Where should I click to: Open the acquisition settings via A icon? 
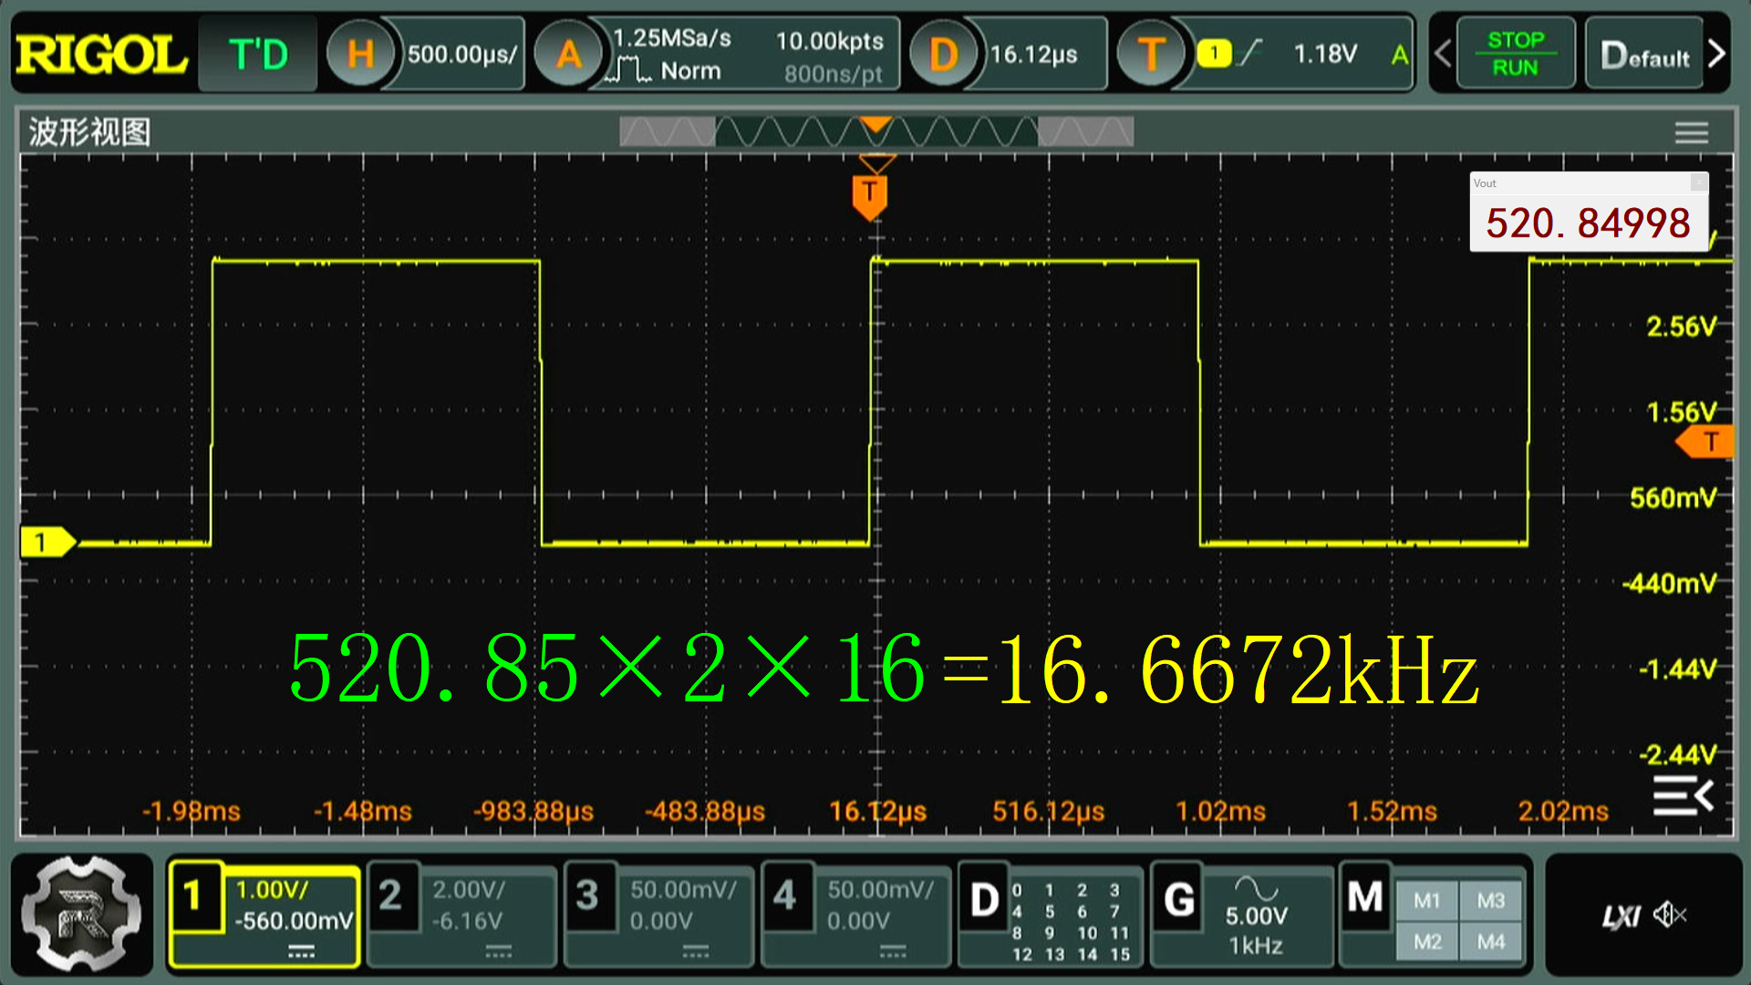569,53
